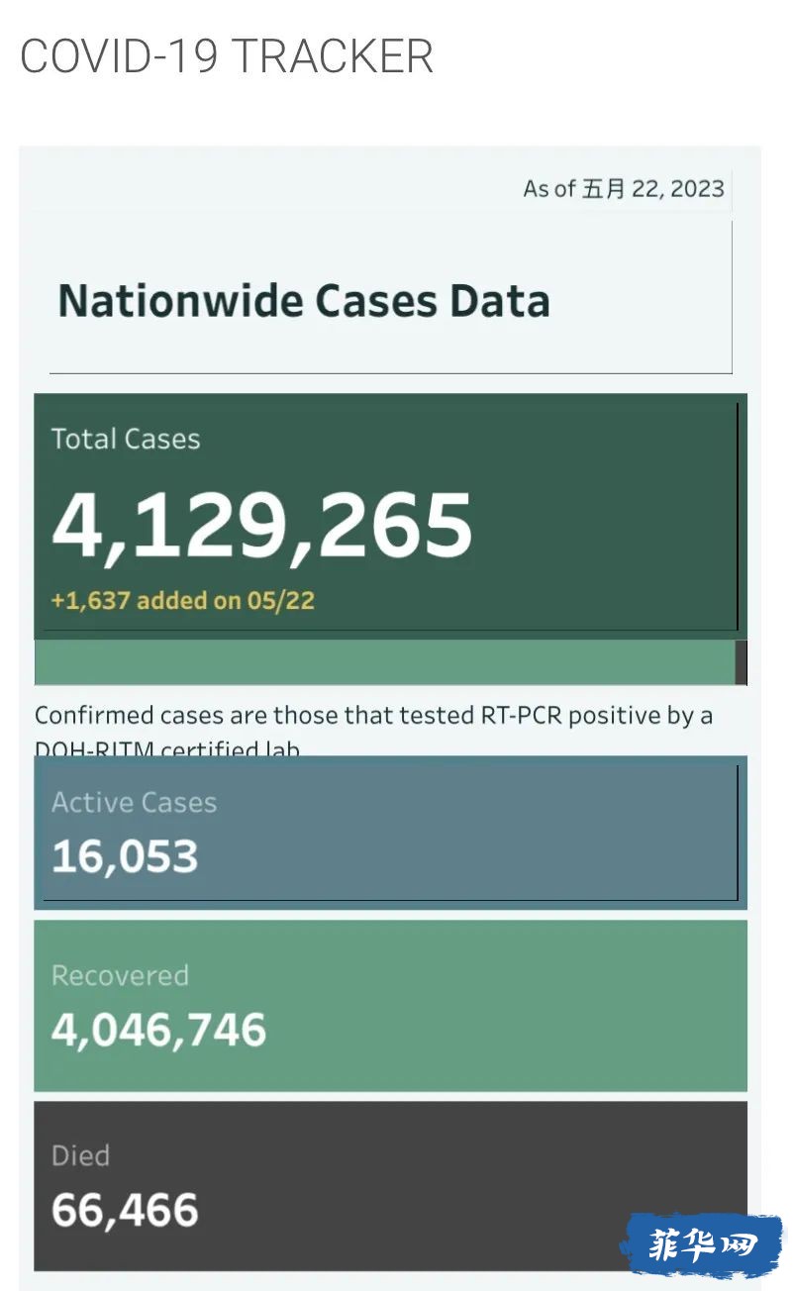Click the dark scrollbar end of green bar

pyautogui.click(x=742, y=662)
